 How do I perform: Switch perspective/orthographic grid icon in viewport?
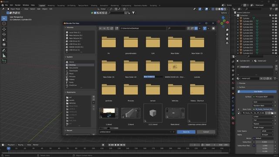point(227,43)
